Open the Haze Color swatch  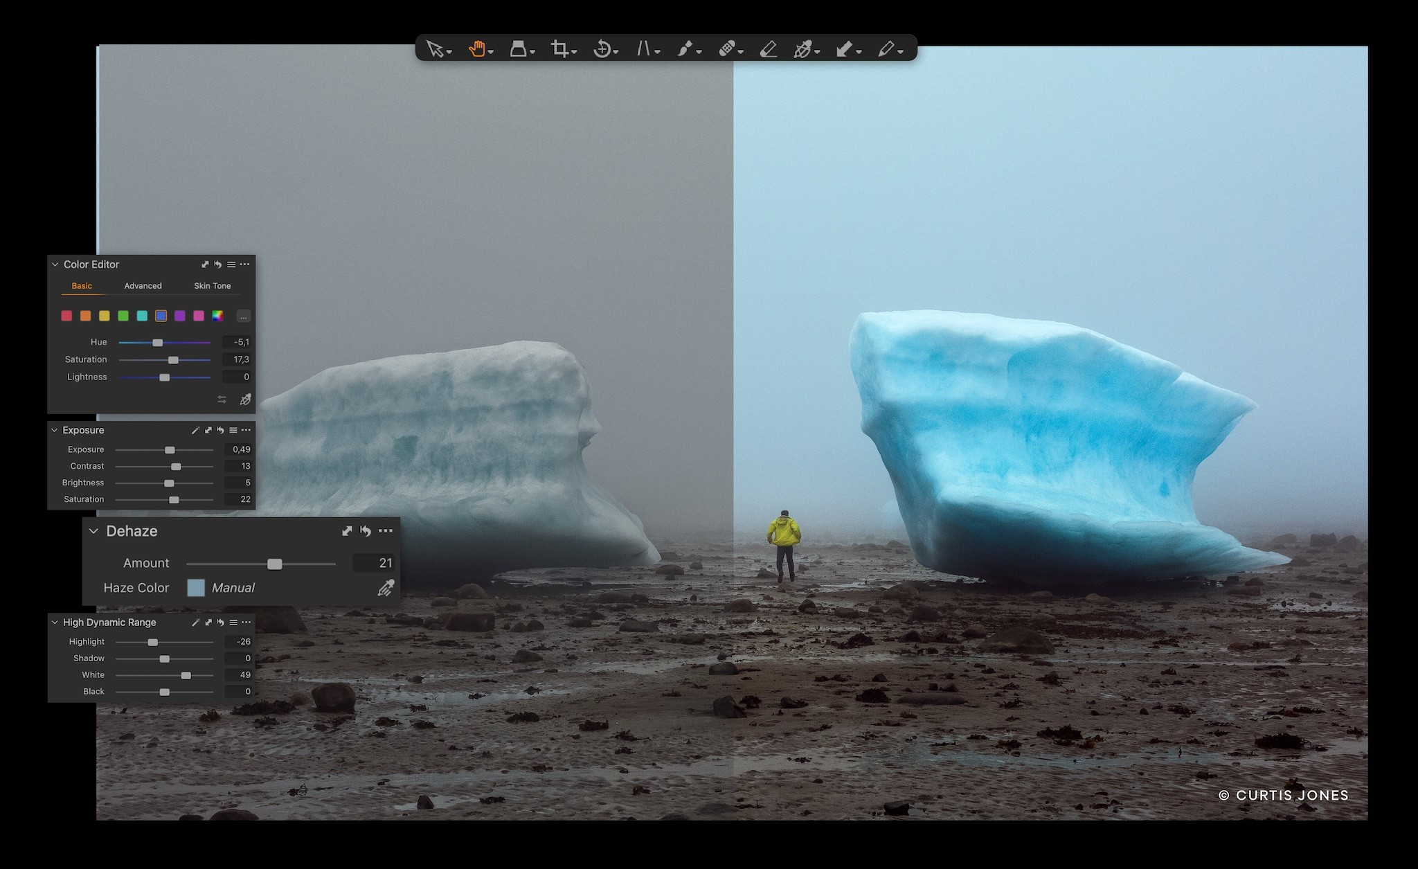(196, 588)
